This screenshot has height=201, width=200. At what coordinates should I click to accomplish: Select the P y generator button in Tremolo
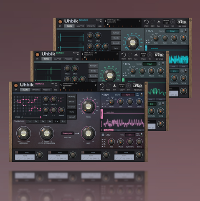(x=63, y=121)
